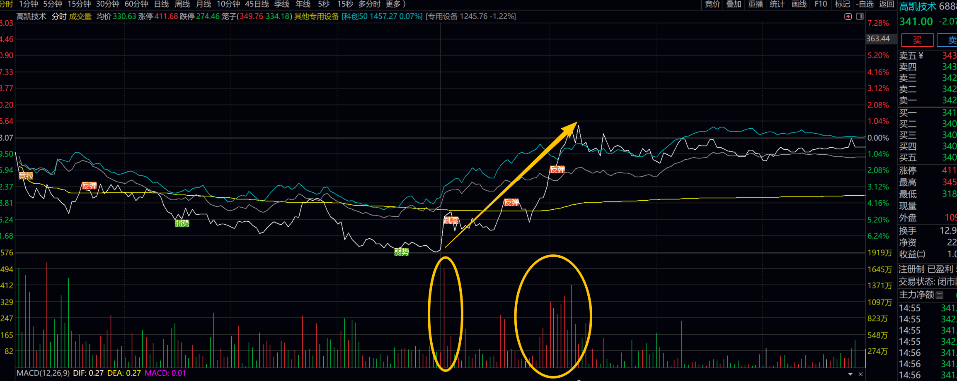Click the 其他专用设备 sector link

click(x=317, y=17)
